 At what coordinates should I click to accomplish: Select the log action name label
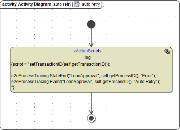(x=87, y=57)
